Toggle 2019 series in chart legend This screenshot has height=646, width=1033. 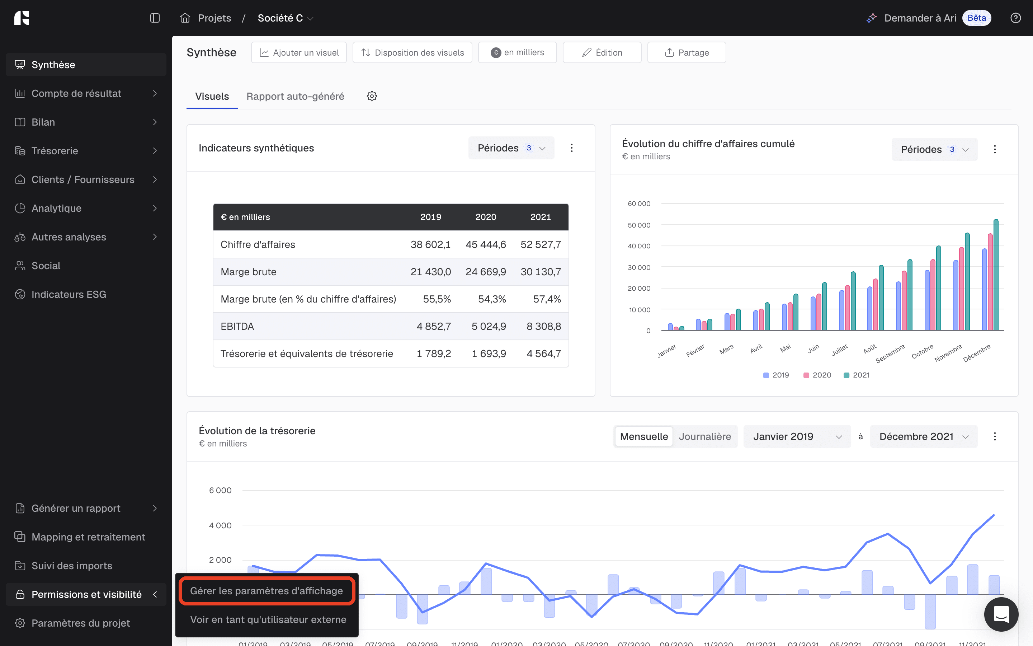(776, 375)
